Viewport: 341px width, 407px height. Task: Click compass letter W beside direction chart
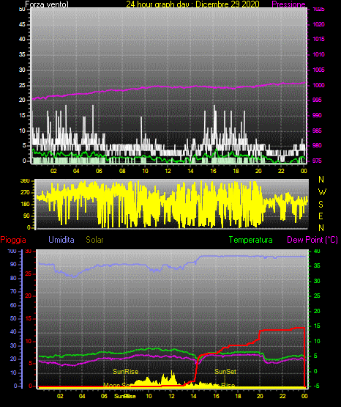[322, 192]
